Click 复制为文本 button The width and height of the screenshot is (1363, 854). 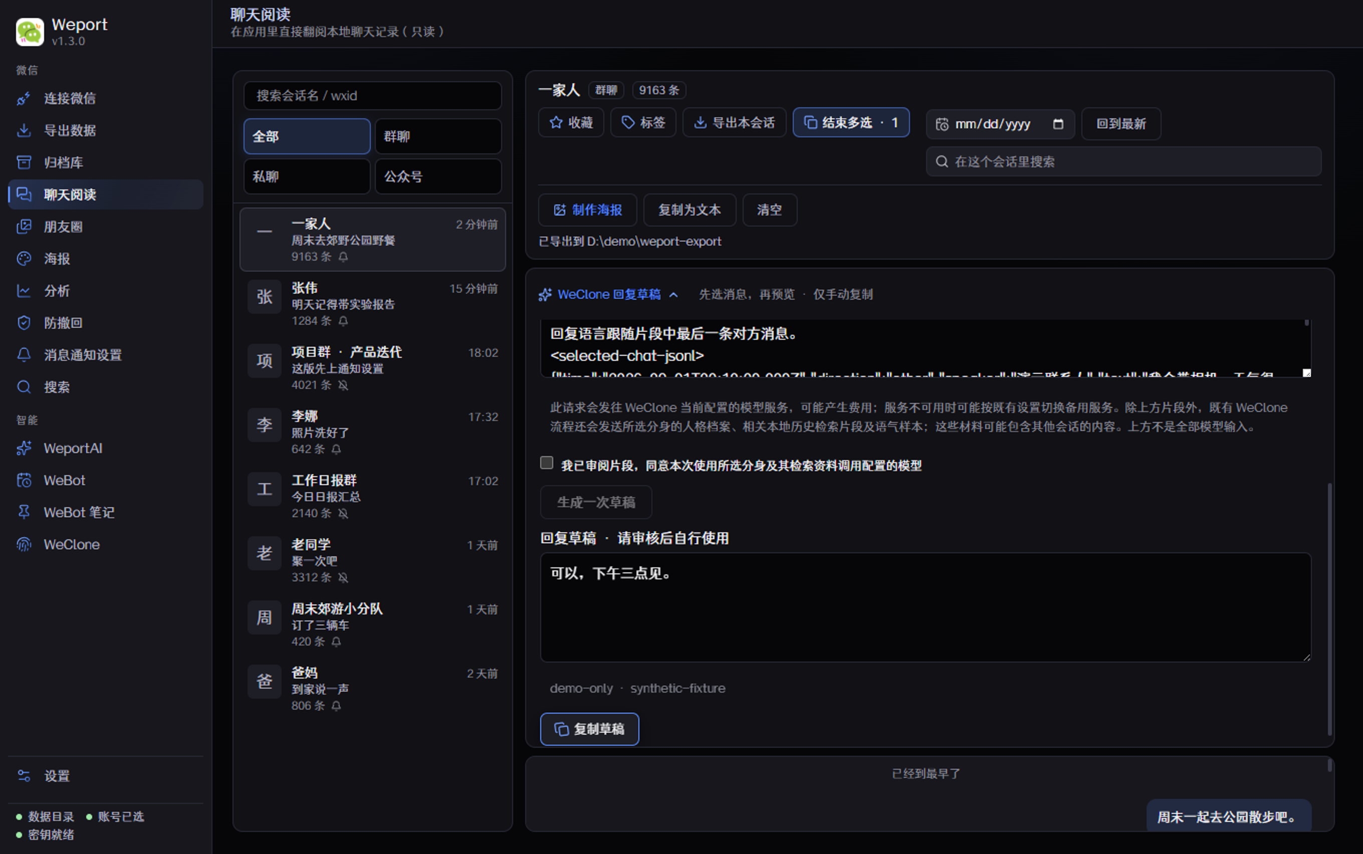pos(690,210)
